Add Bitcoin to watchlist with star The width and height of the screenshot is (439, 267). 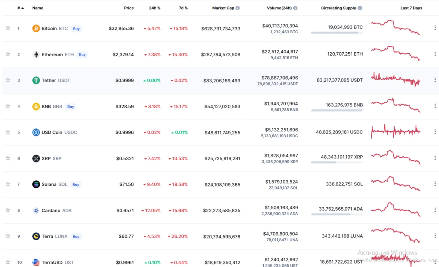[8, 28]
